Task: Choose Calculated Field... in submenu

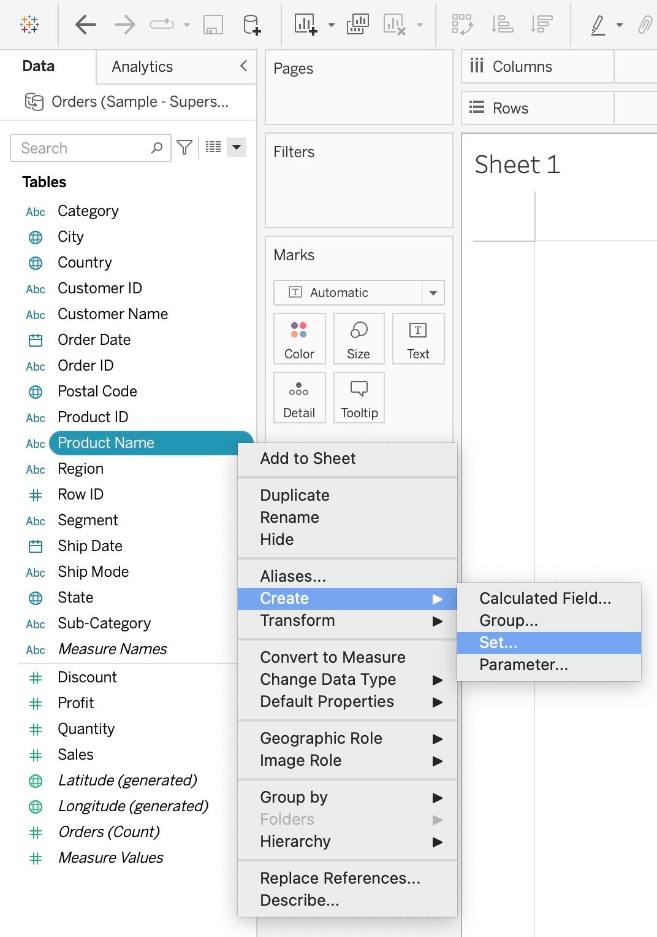Action: point(545,598)
